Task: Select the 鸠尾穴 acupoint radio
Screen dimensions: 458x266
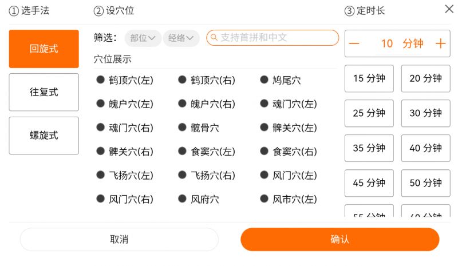Action: 264,80
